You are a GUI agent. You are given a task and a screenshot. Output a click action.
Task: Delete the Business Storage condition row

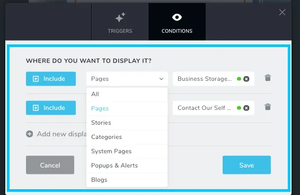coord(268,78)
